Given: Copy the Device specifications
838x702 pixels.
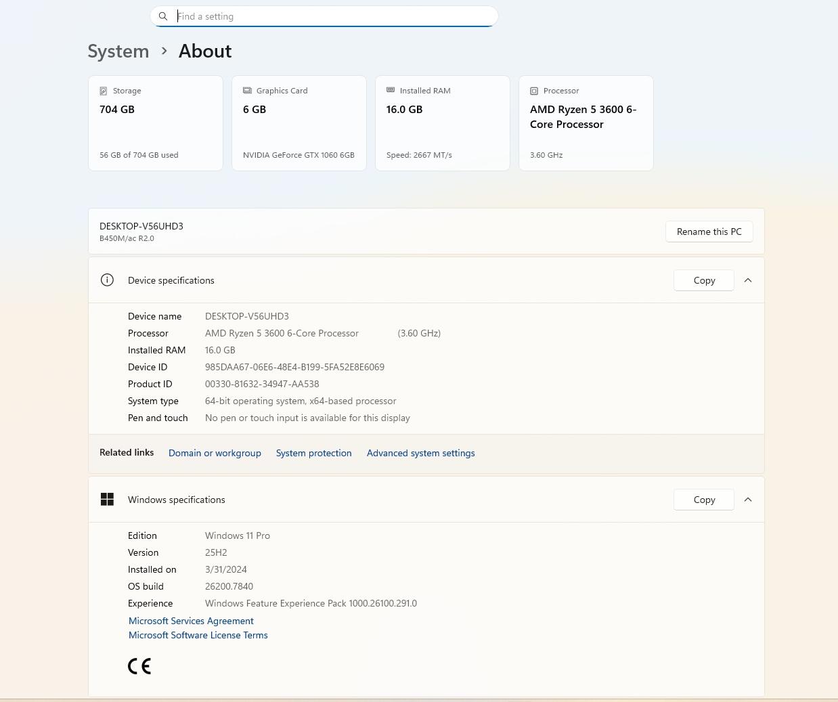Looking at the screenshot, I should pos(704,280).
